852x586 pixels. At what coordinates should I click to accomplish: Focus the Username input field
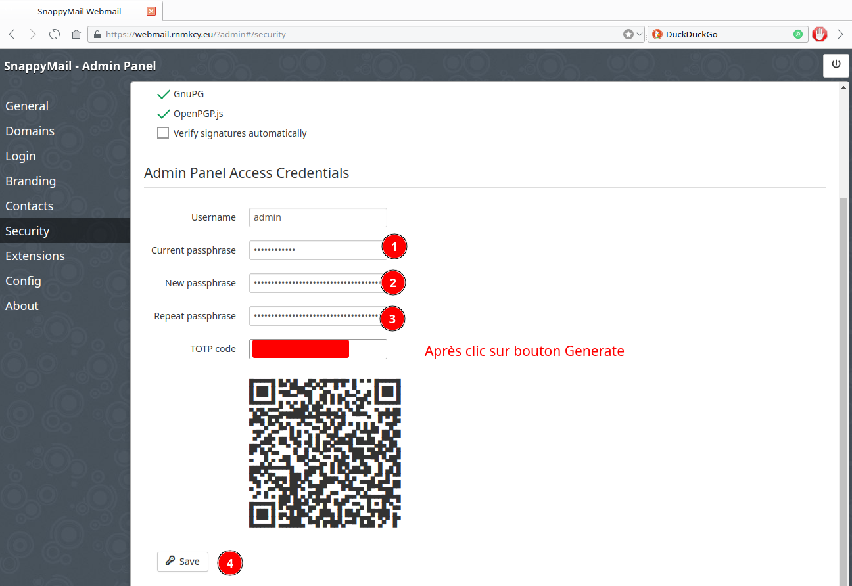tap(318, 217)
